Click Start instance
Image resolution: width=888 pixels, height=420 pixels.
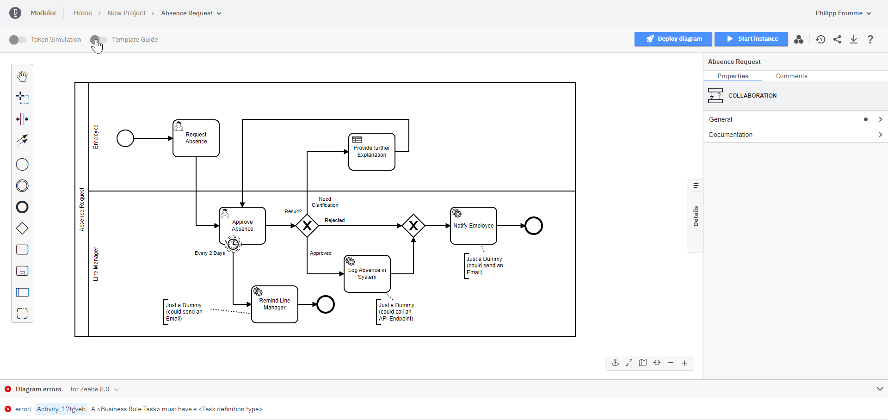pos(751,39)
